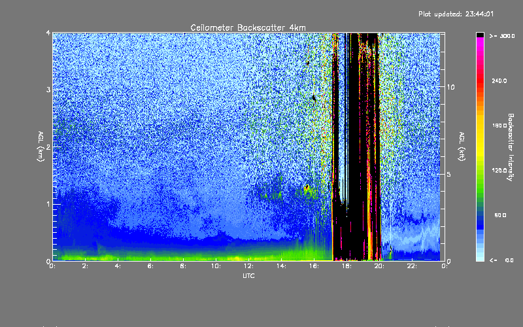This screenshot has width=523, height=327.
Task: Click the "20:" UTC tick label
Action: [380, 266]
